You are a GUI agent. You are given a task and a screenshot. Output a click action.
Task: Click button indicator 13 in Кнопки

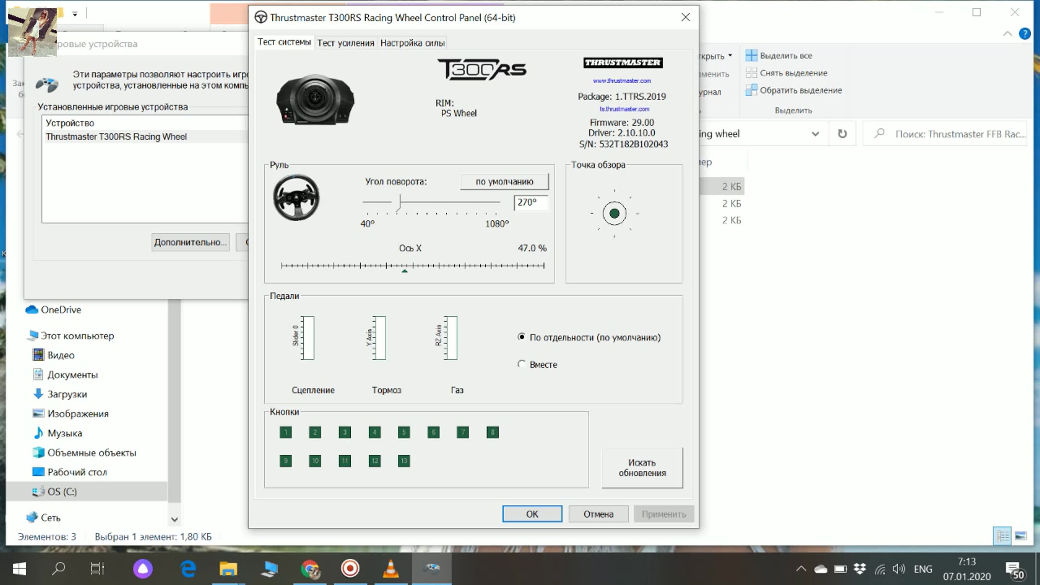click(x=404, y=461)
